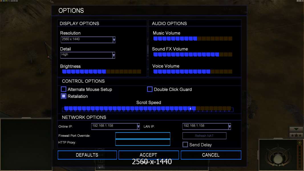
Task: Click the Resolution field showing 2560 x 1440
Action: (87, 40)
